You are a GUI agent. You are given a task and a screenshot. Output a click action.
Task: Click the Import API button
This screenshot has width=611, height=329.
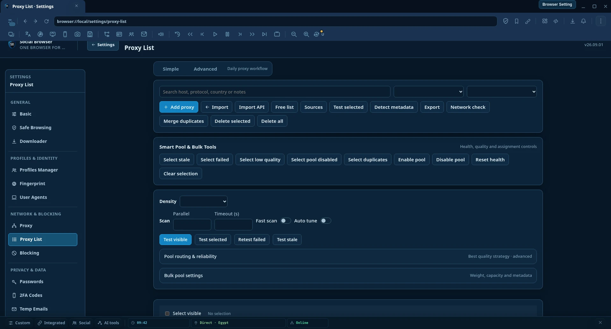coord(252,107)
